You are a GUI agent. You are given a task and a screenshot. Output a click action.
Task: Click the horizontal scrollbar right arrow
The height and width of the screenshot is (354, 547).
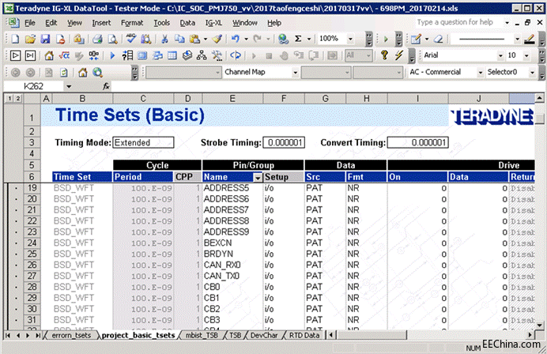[x=530, y=335]
